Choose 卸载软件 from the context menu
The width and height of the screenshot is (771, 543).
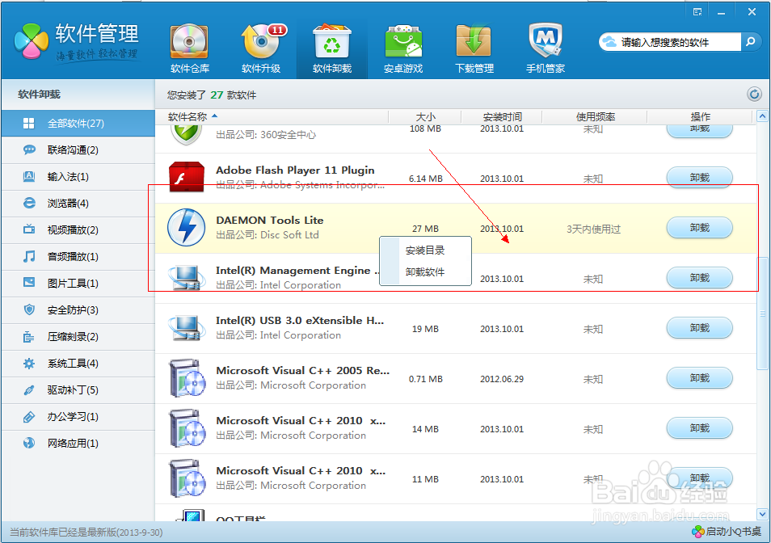click(425, 271)
